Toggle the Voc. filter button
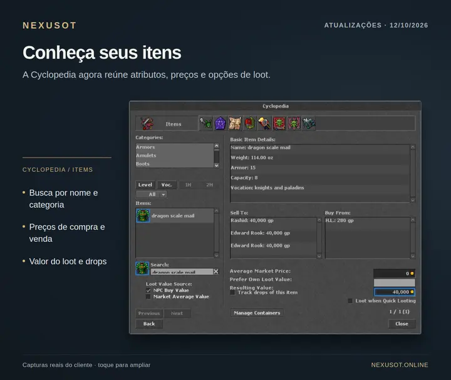451x380 pixels. tap(167, 185)
